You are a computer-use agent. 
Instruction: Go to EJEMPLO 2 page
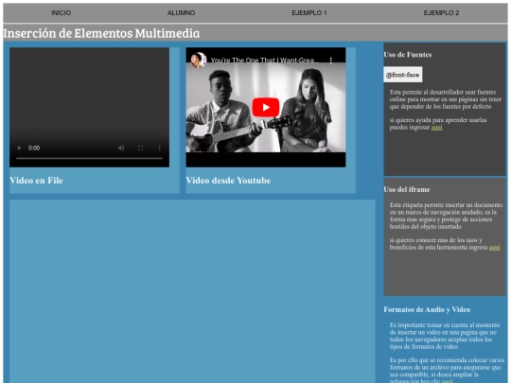(441, 13)
